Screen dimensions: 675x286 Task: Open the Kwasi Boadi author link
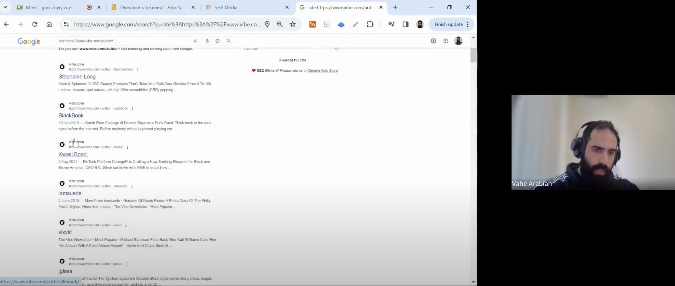73,154
